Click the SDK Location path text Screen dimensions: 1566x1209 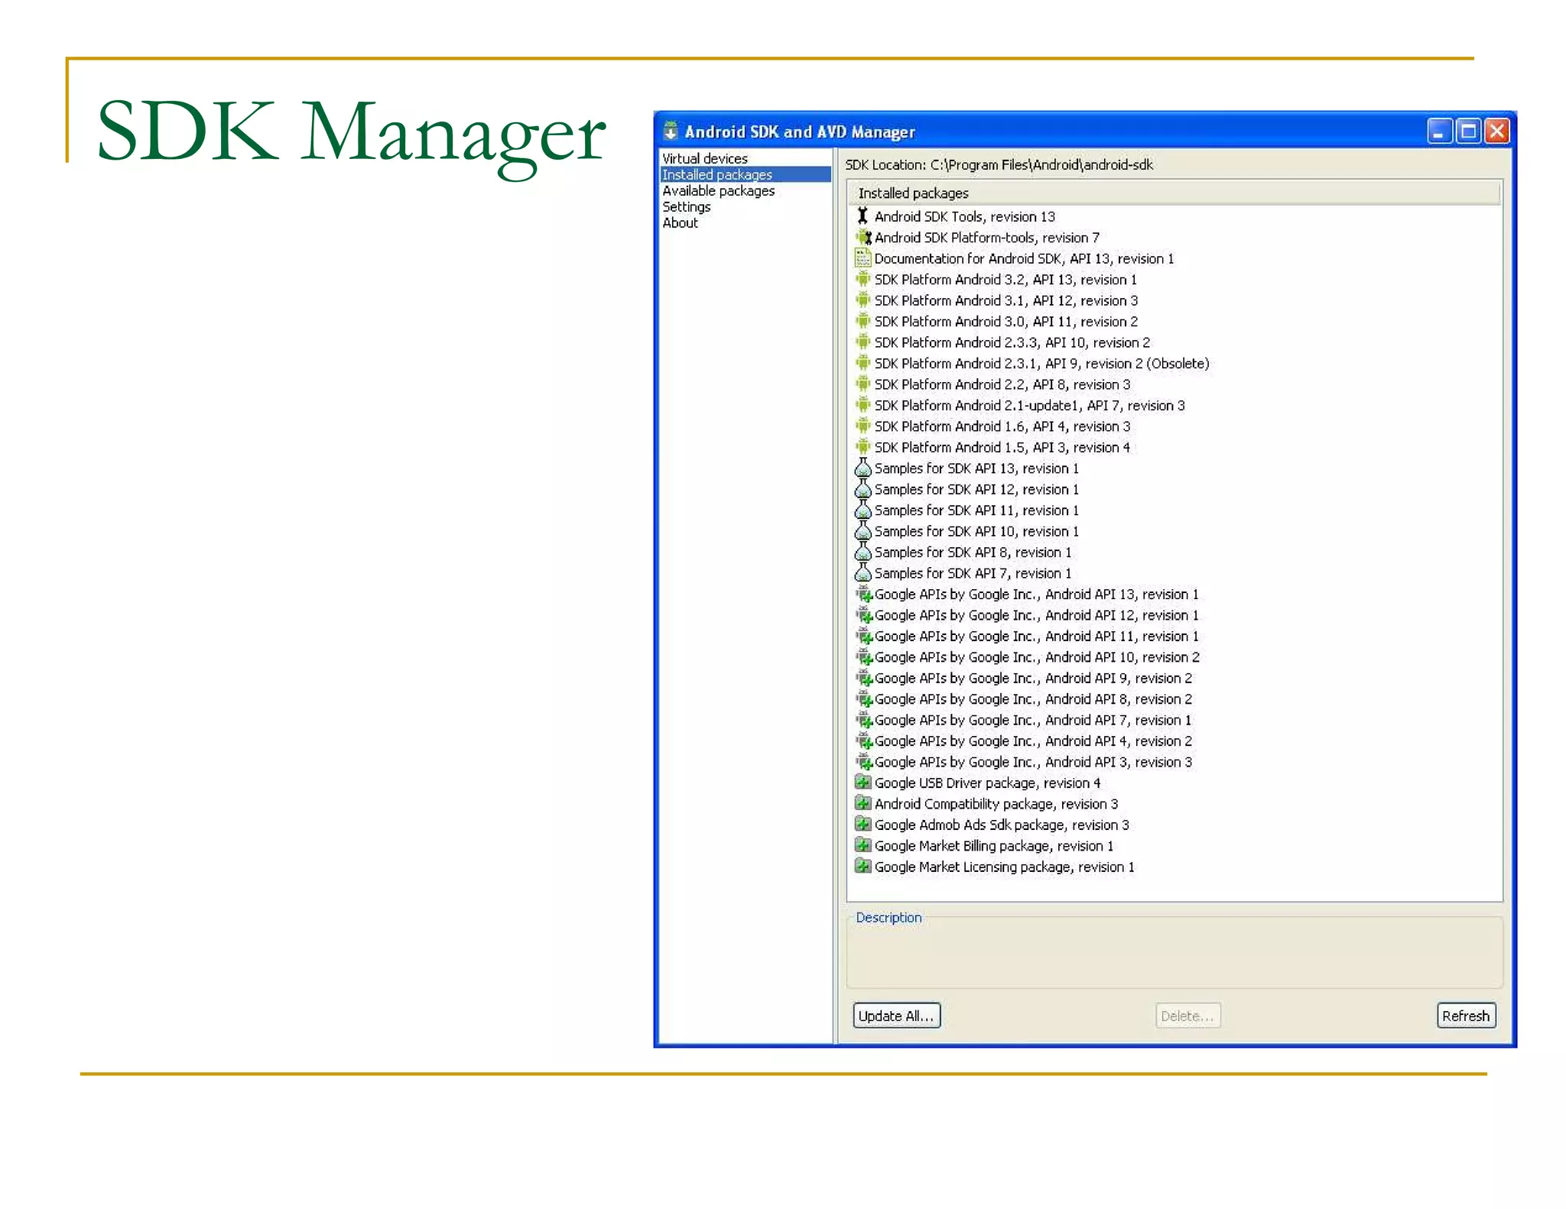[999, 164]
